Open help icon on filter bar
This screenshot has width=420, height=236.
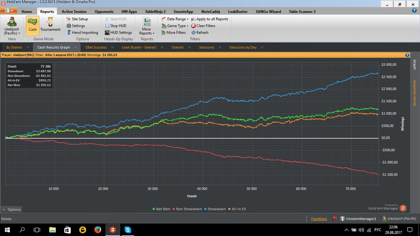click(407, 55)
